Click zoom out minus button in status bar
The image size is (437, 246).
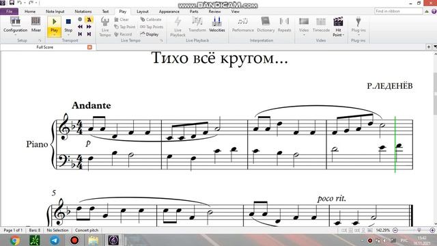tap(395, 230)
